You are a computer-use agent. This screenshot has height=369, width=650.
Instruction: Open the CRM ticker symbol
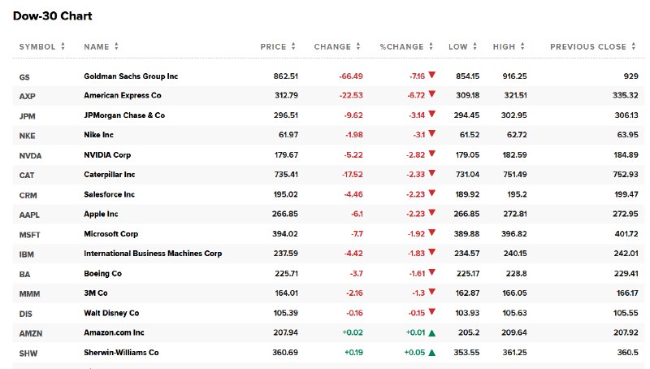(x=28, y=195)
